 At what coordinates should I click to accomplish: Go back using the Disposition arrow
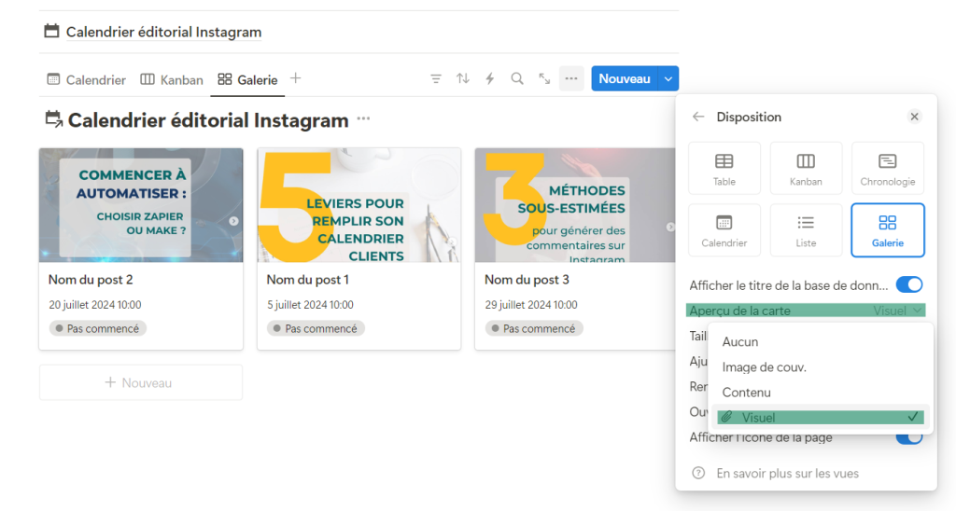coord(698,117)
